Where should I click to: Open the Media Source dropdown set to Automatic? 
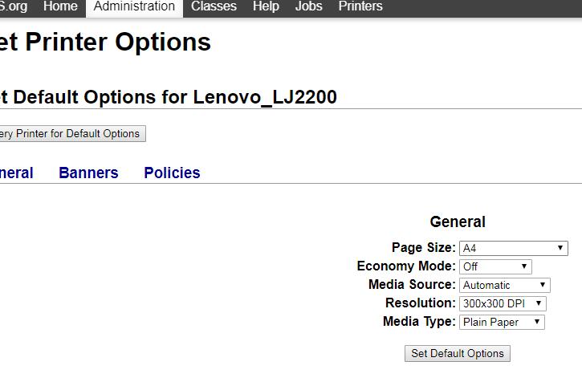click(505, 285)
